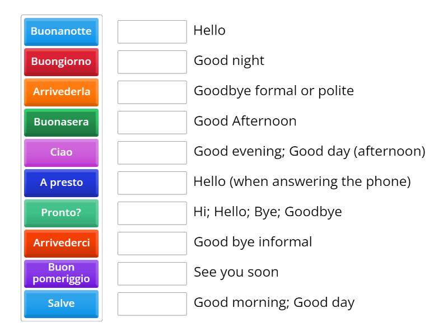448x336 pixels.
Task: Select the box beside Good night
Action: point(152,62)
